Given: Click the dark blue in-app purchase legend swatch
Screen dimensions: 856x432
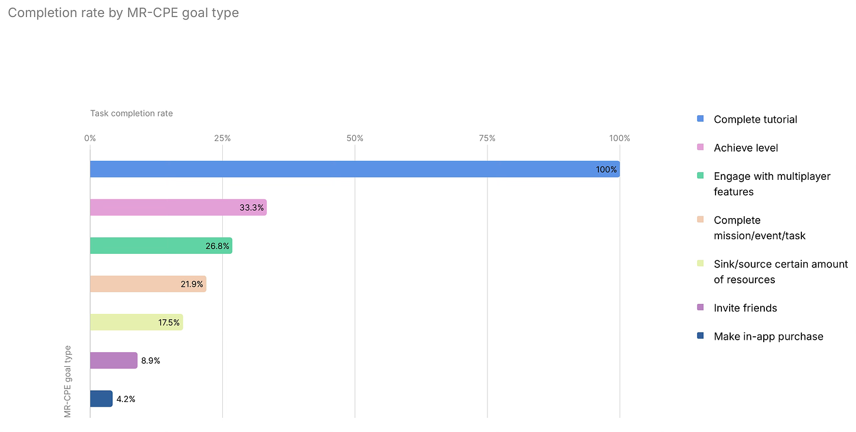Looking at the screenshot, I should pyautogui.click(x=700, y=336).
